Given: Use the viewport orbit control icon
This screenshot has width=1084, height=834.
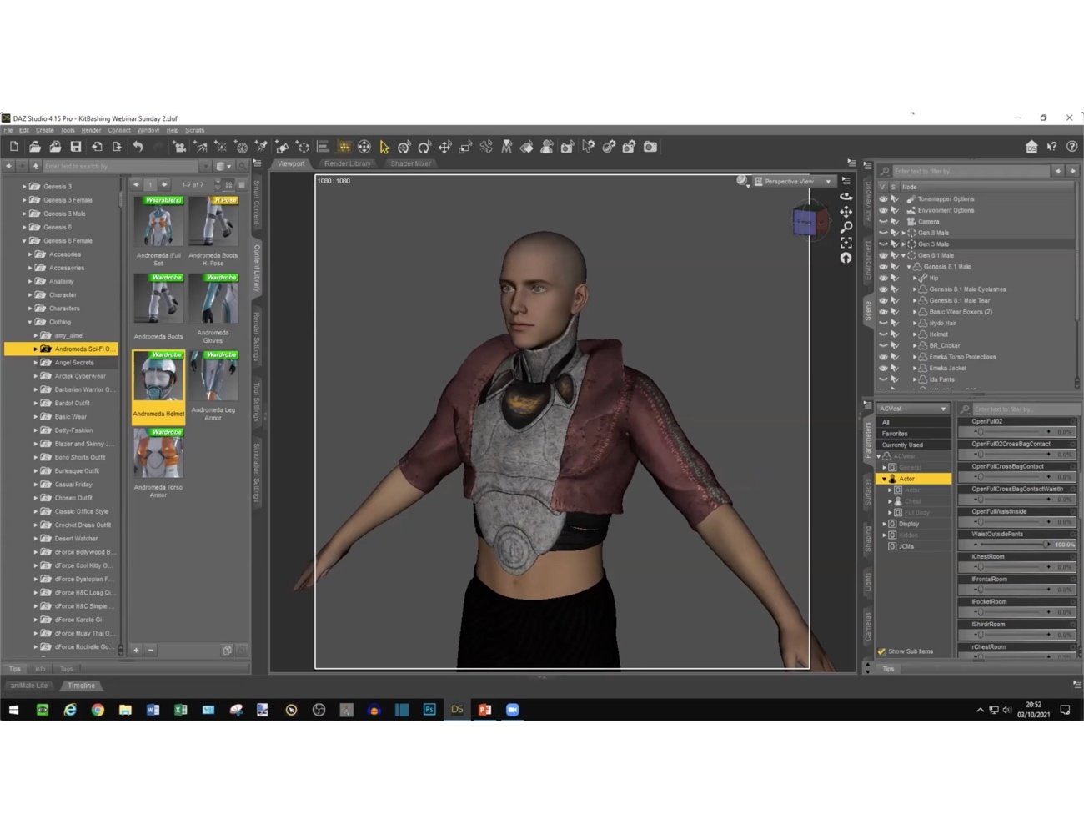Looking at the screenshot, I should pyautogui.click(x=846, y=196).
